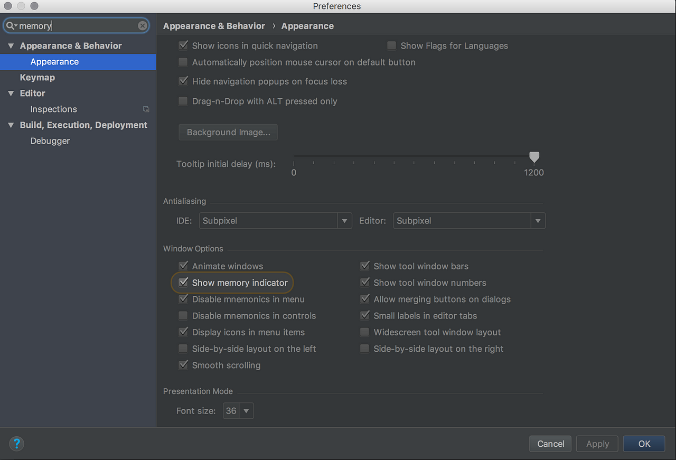Collapse the Editor tree node
The height and width of the screenshot is (460, 676).
tap(11, 93)
